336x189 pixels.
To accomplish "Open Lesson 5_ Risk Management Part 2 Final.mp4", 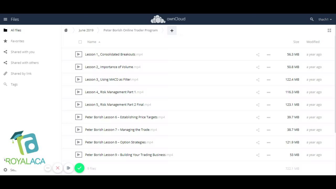I will [118, 104].
